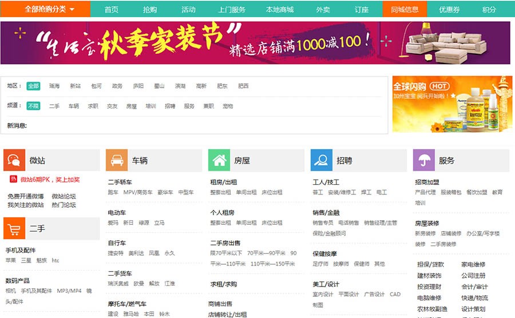Click the purple umbrella icon for 服务
This screenshot has height=318, width=515.
pyautogui.click(x=424, y=161)
